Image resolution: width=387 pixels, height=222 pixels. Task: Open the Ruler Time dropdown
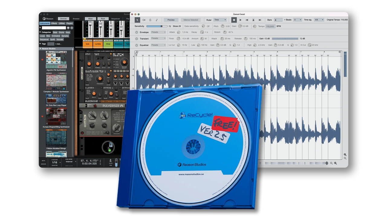pos(220,20)
